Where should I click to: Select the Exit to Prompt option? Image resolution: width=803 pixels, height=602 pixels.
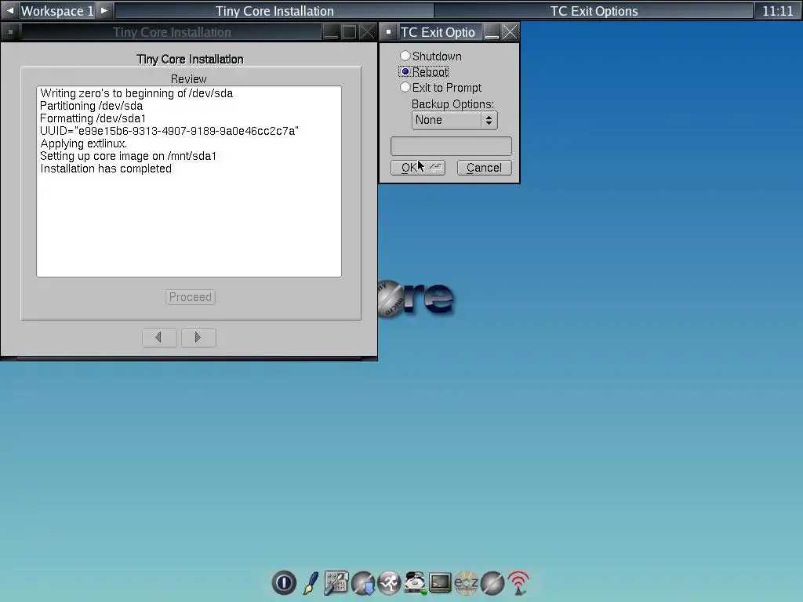pos(441,88)
